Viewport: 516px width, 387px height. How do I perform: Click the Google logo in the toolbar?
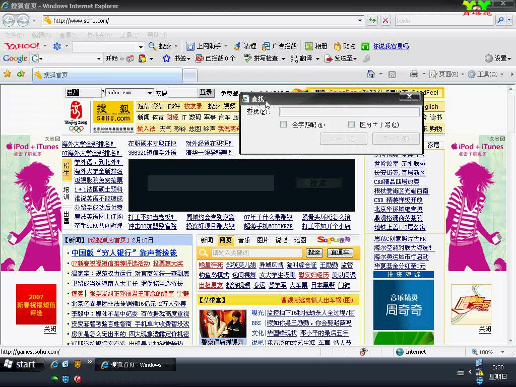tap(15, 58)
